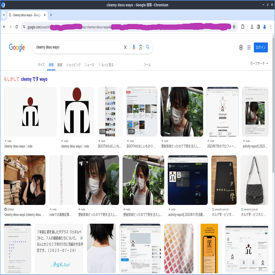Open the 2023年7月のプロフィー... result title
The width and height of the screenshot is (275, 275).
222,146
